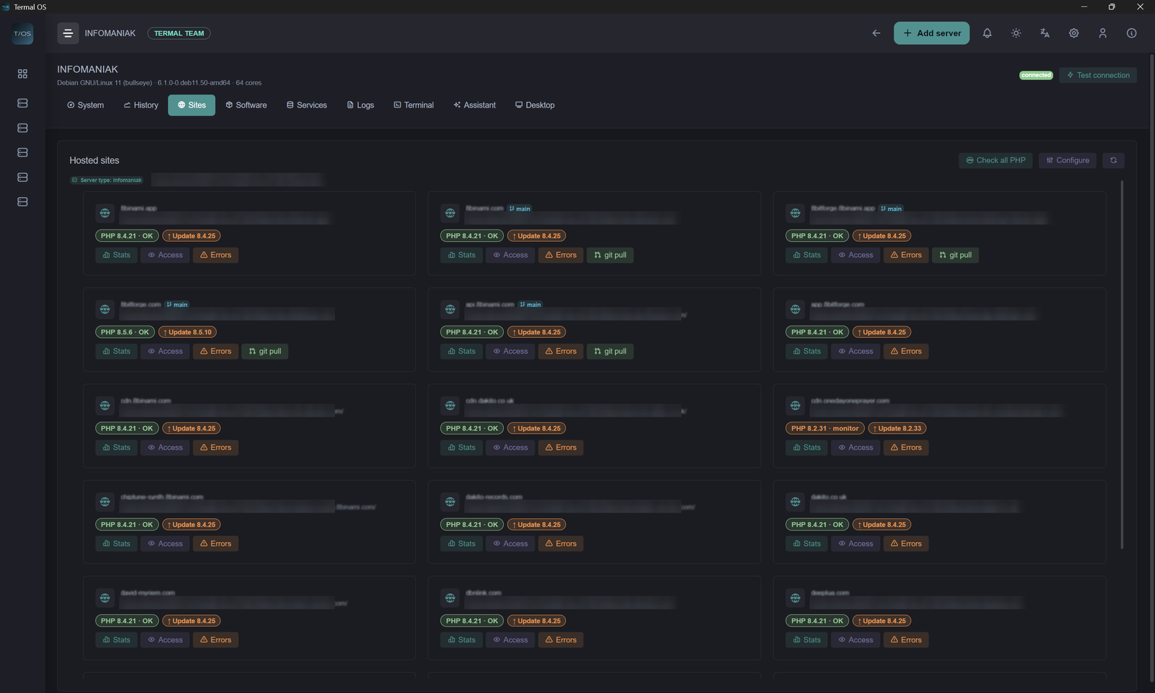Click the PHP 8.2.31 · monitor badge

tap(825, 429)
